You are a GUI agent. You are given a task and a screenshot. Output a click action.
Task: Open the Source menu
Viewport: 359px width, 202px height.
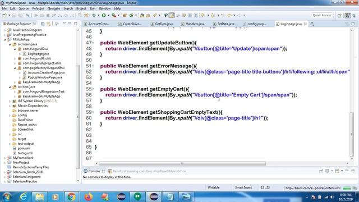point(24,8)
